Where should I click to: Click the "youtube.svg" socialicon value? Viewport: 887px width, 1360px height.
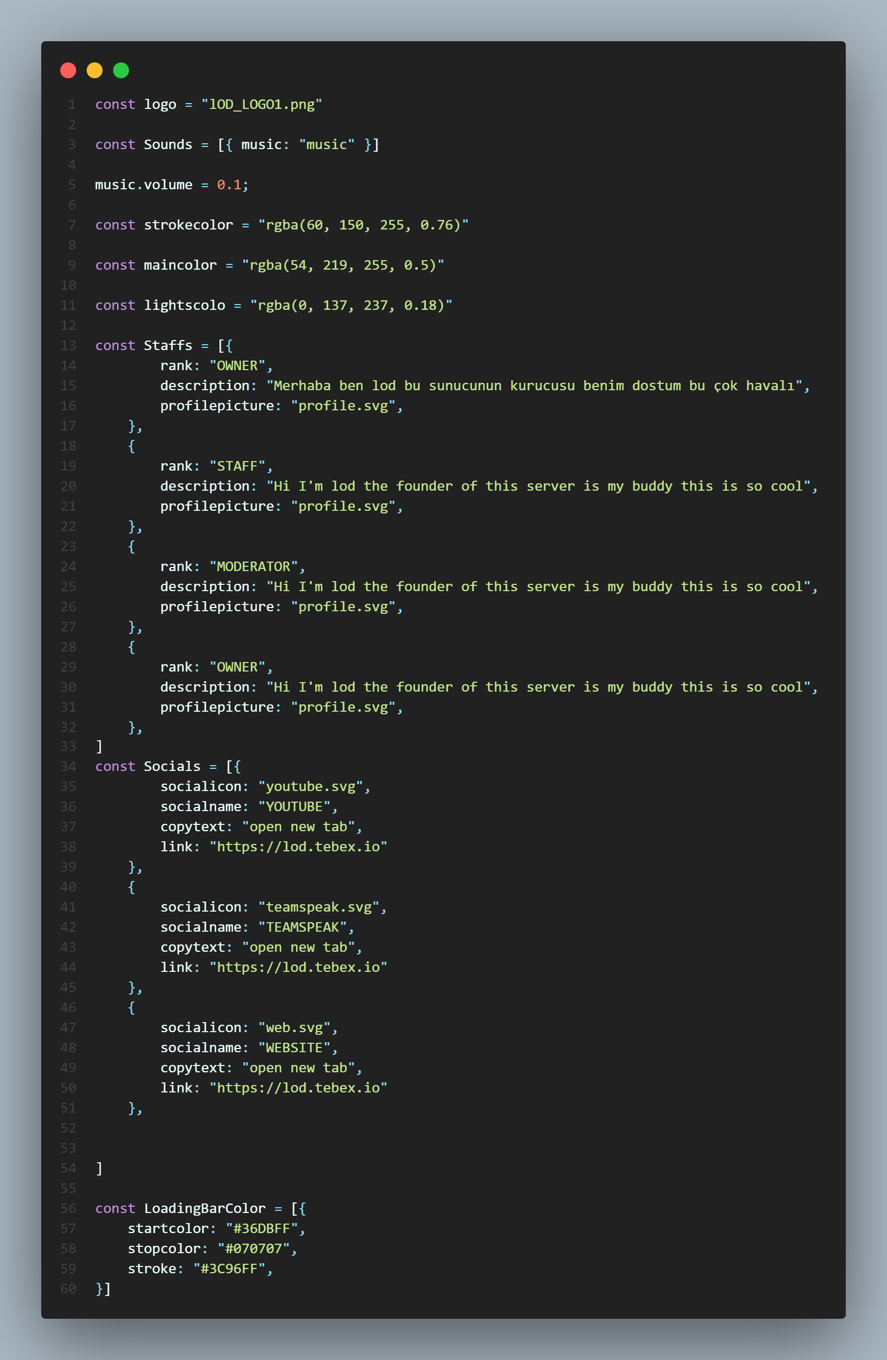[x=311, y=786]
